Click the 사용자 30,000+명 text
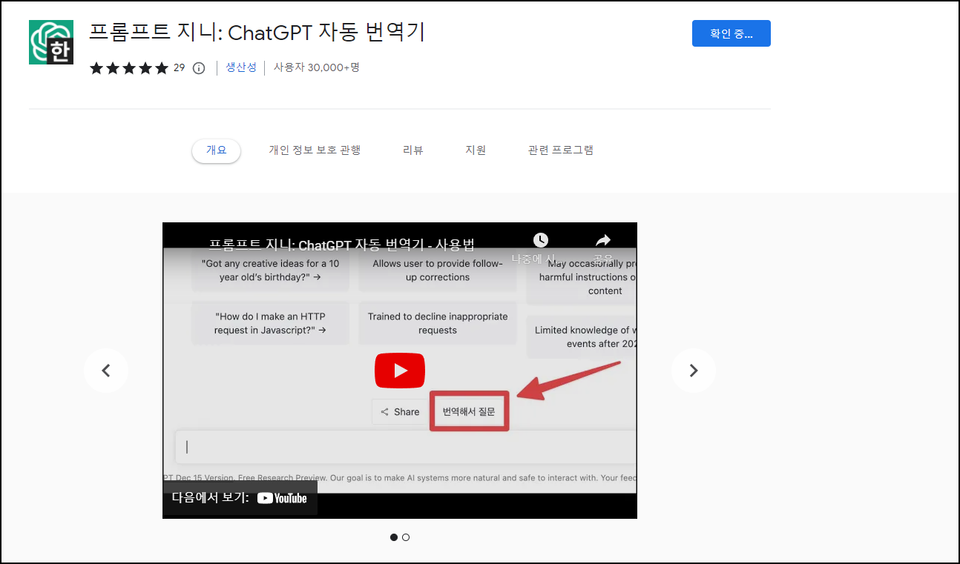Screen dimensions: 960x564 coord(317,67)
